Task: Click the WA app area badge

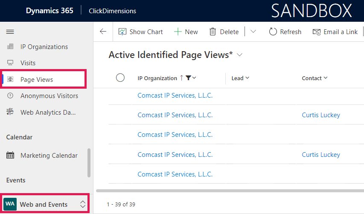Action: click(x=10, y=204)
